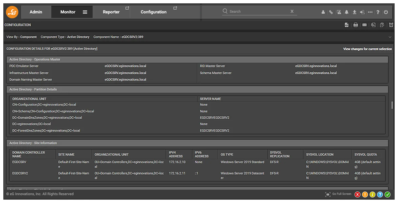The width and height of the screenshot is (398, 203).
Task: Select the Infrastructure Master Server label
Action: (29, 73)
